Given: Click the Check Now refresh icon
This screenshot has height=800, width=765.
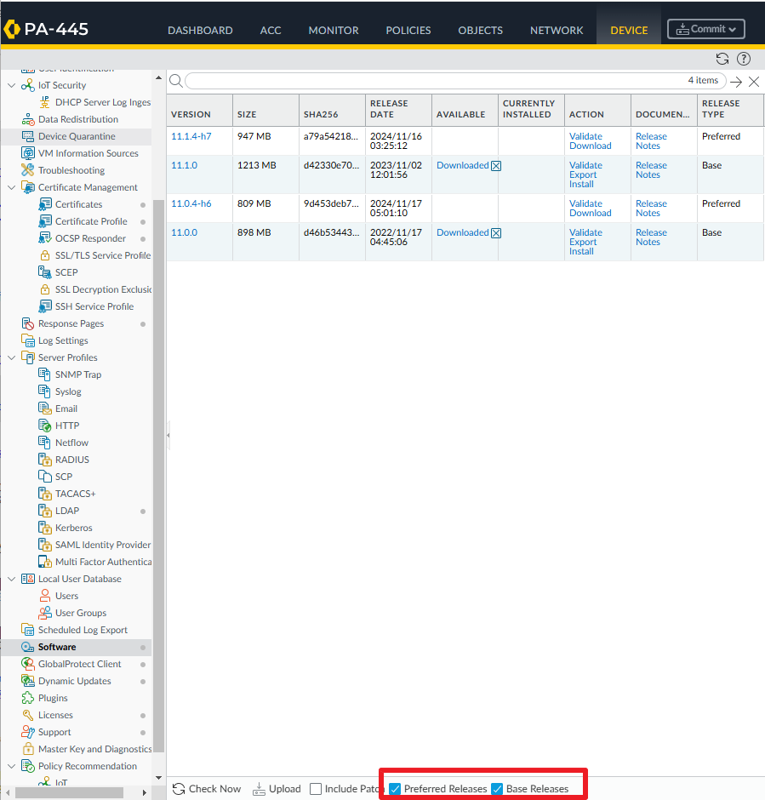Looking at the screenshot, I should (179, 789).
